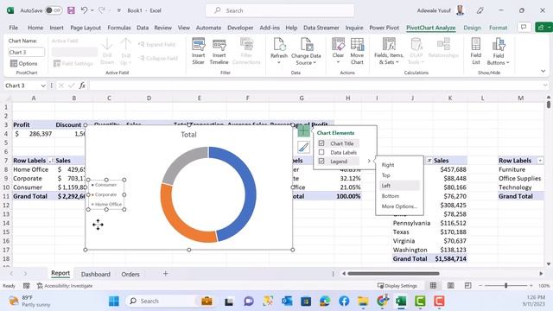Click the horizontal scrollbar thumb
This screenshot has height=311, width=553.
[x=394, y=273]
